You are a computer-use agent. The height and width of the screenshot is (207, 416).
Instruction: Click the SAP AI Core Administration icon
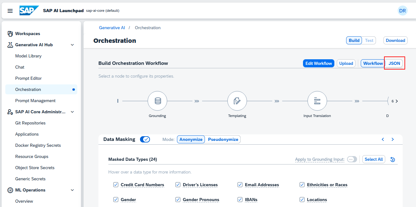[x=10, y=112]
